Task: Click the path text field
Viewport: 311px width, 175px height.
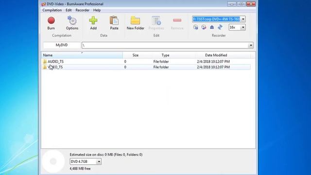Action: (165, 45)
